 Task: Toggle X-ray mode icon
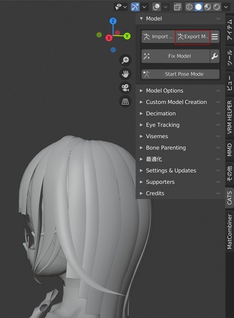coord(177,7)
